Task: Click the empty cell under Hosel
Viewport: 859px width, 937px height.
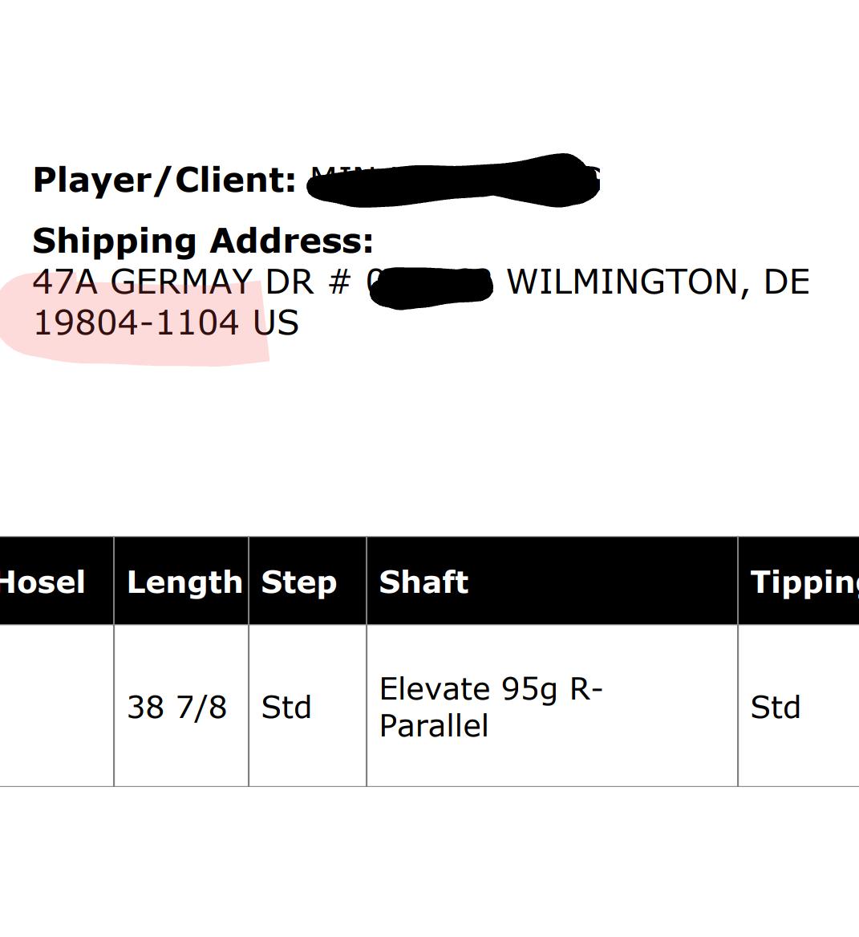Action: [56, 706]
